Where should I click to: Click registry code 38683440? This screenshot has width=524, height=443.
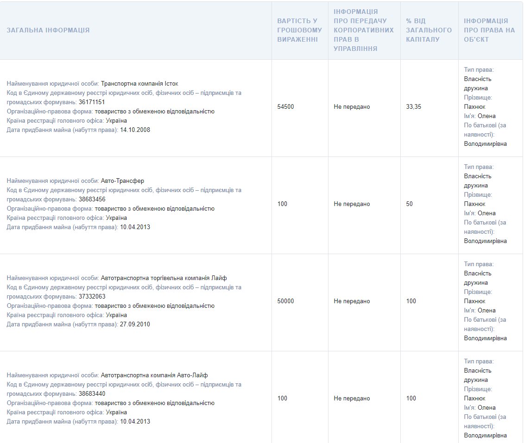point(92,394)
